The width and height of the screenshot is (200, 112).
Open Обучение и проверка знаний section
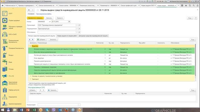[12, 27]
